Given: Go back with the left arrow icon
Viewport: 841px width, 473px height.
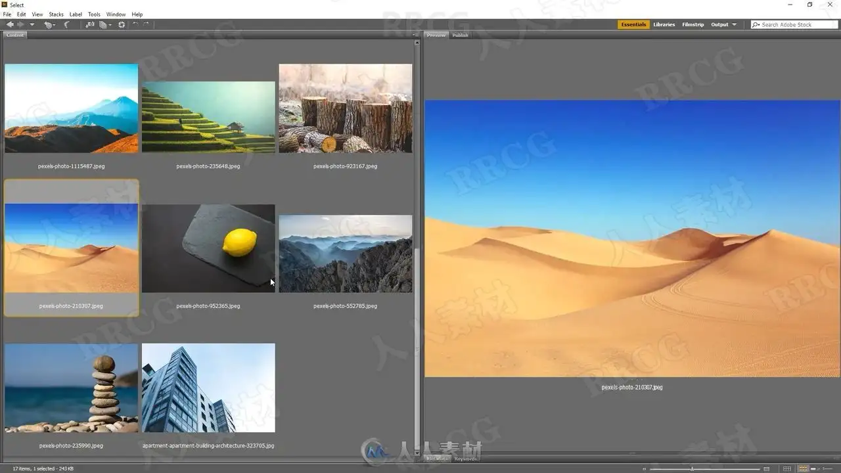Looking at the screenshot, I should tap(10, 24).
